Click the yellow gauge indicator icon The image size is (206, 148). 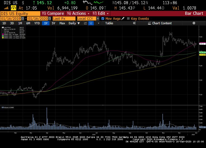click(x=13, y=8)
